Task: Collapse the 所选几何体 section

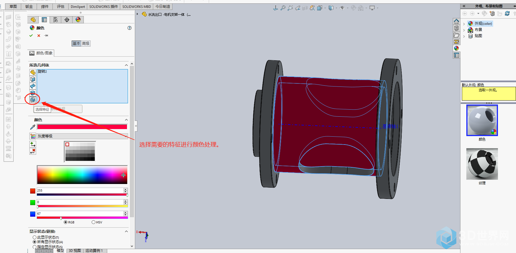Action: tap(126, 65)
